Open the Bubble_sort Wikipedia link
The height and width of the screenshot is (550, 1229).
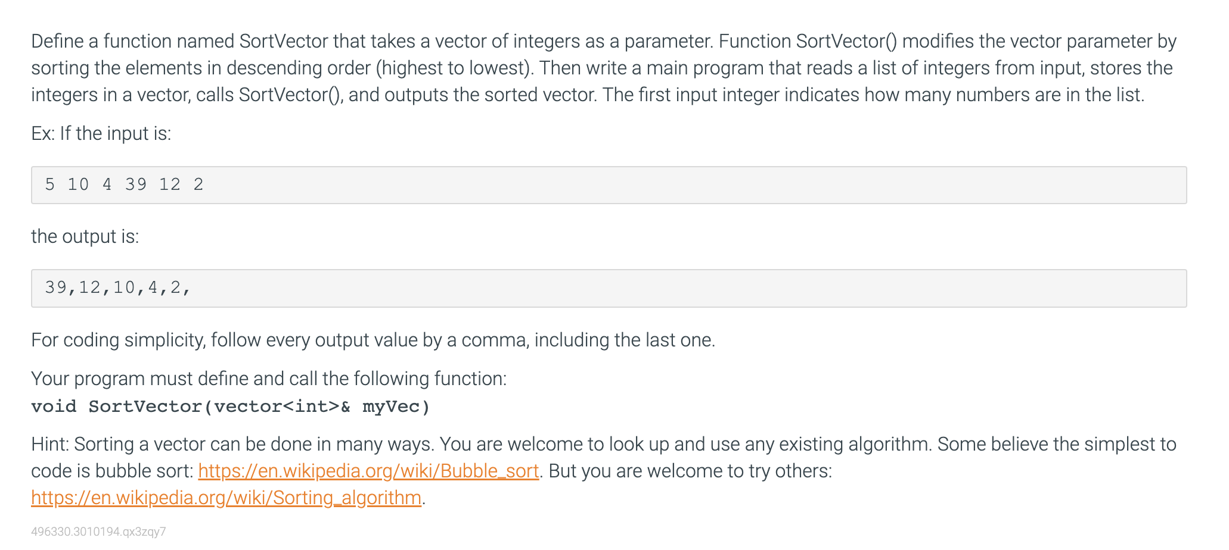tap(368, 471)
